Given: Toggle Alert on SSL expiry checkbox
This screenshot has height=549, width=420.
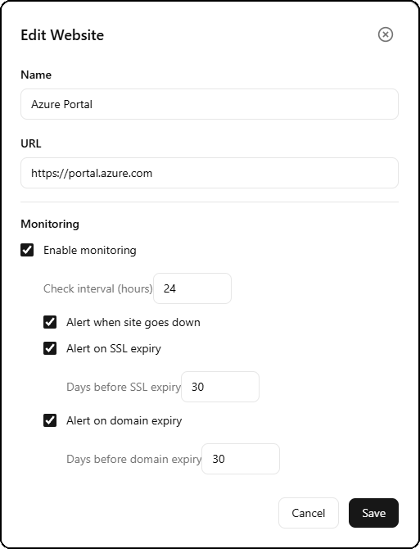Looking at the screenshot, I should (50, 348).
